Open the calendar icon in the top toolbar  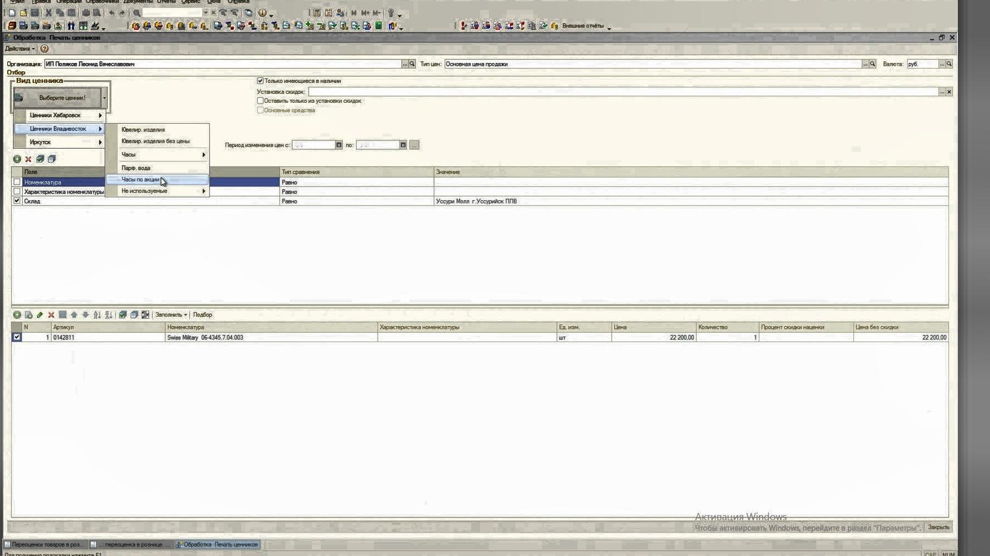point(329,13)
